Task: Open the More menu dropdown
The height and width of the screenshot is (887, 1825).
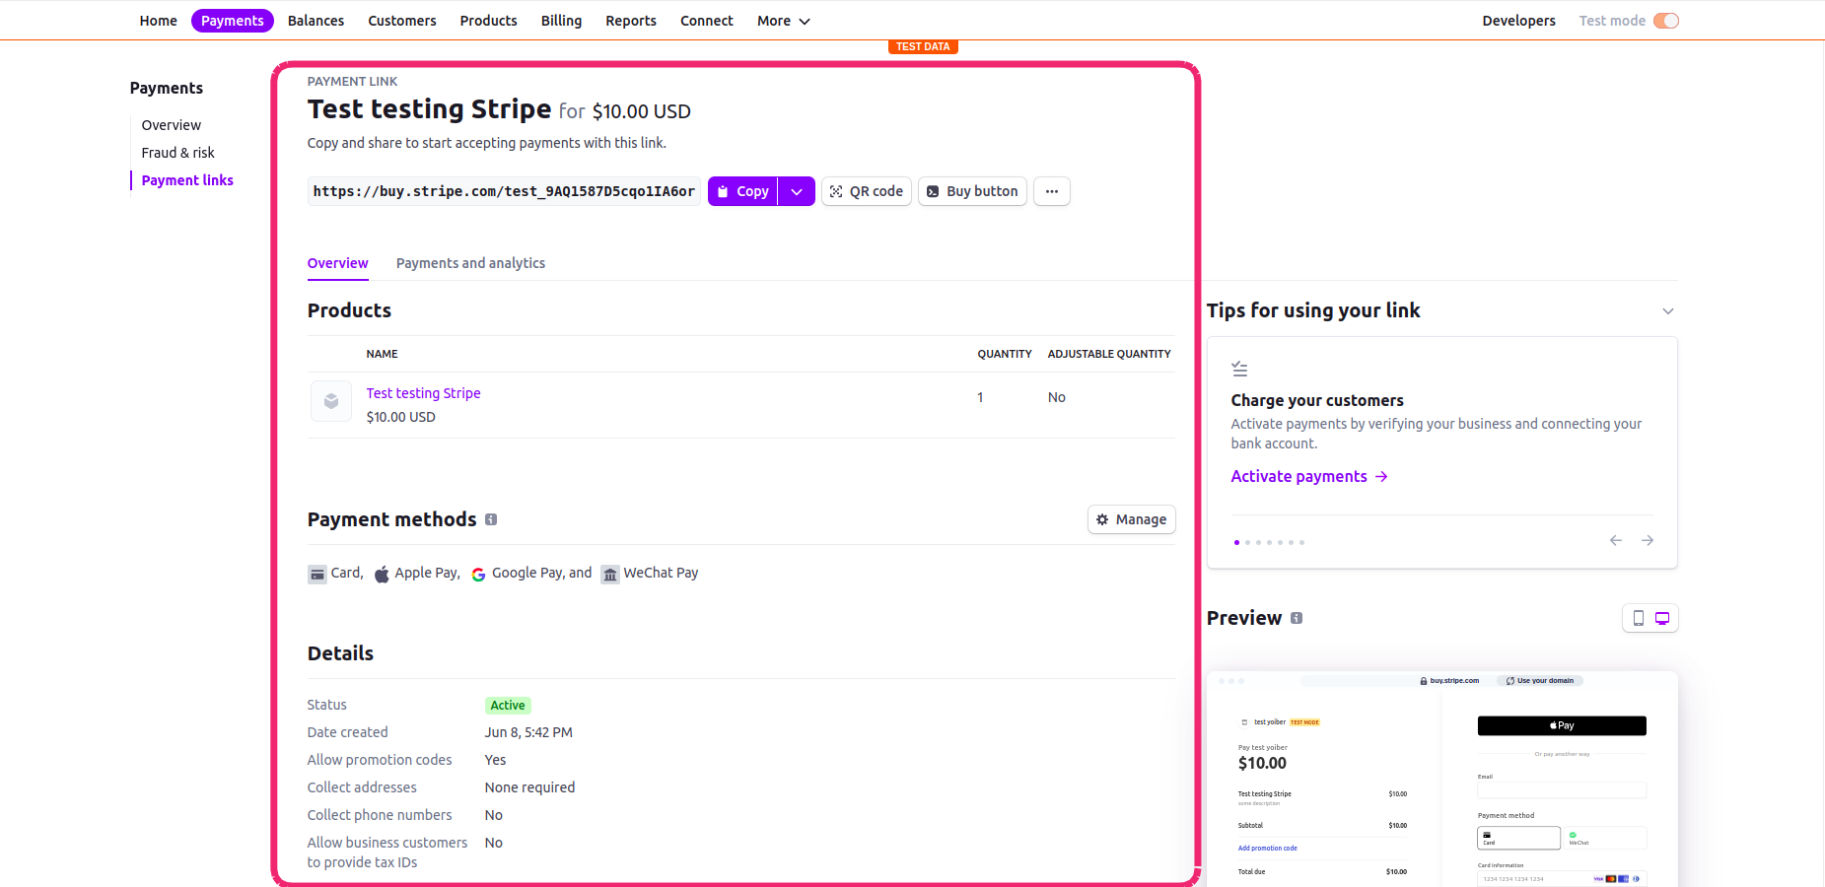Action: (x=783, y=21)
